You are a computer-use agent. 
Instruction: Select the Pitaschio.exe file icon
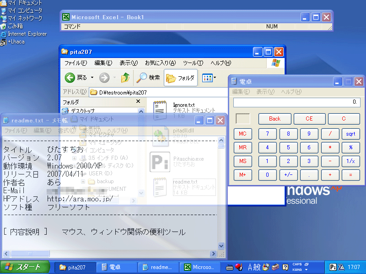[160, 162]
